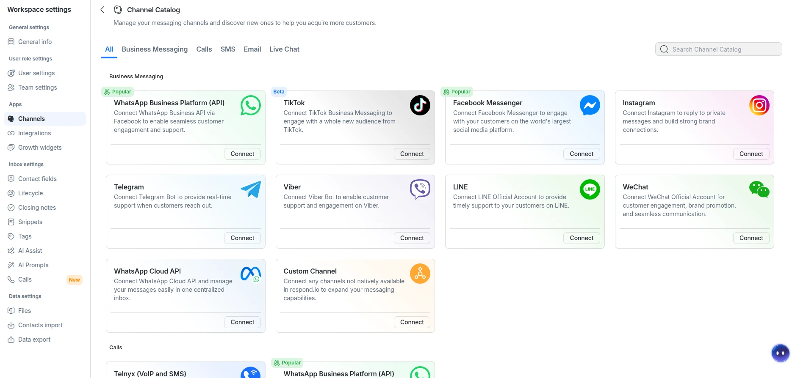
Task: Connect the TikTok channel
Action: [412, 154]
